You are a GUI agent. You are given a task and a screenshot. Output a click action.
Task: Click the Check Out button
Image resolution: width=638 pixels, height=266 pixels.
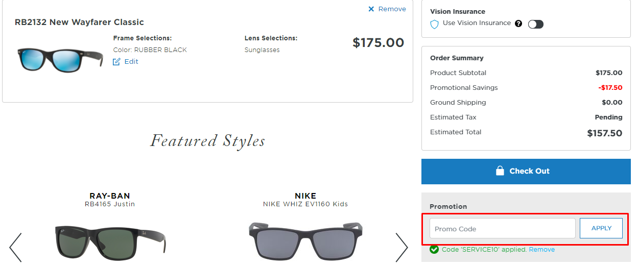pos(526,171)
